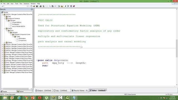
Task: Click the editor vertical scrollbar thumb
Action: pos(177,48)
